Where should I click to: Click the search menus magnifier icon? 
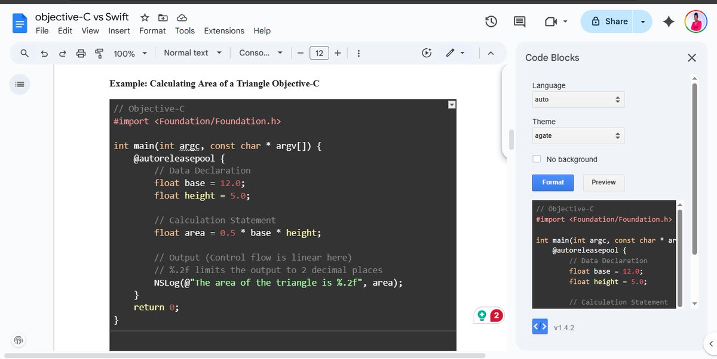(x=24, y=53)
